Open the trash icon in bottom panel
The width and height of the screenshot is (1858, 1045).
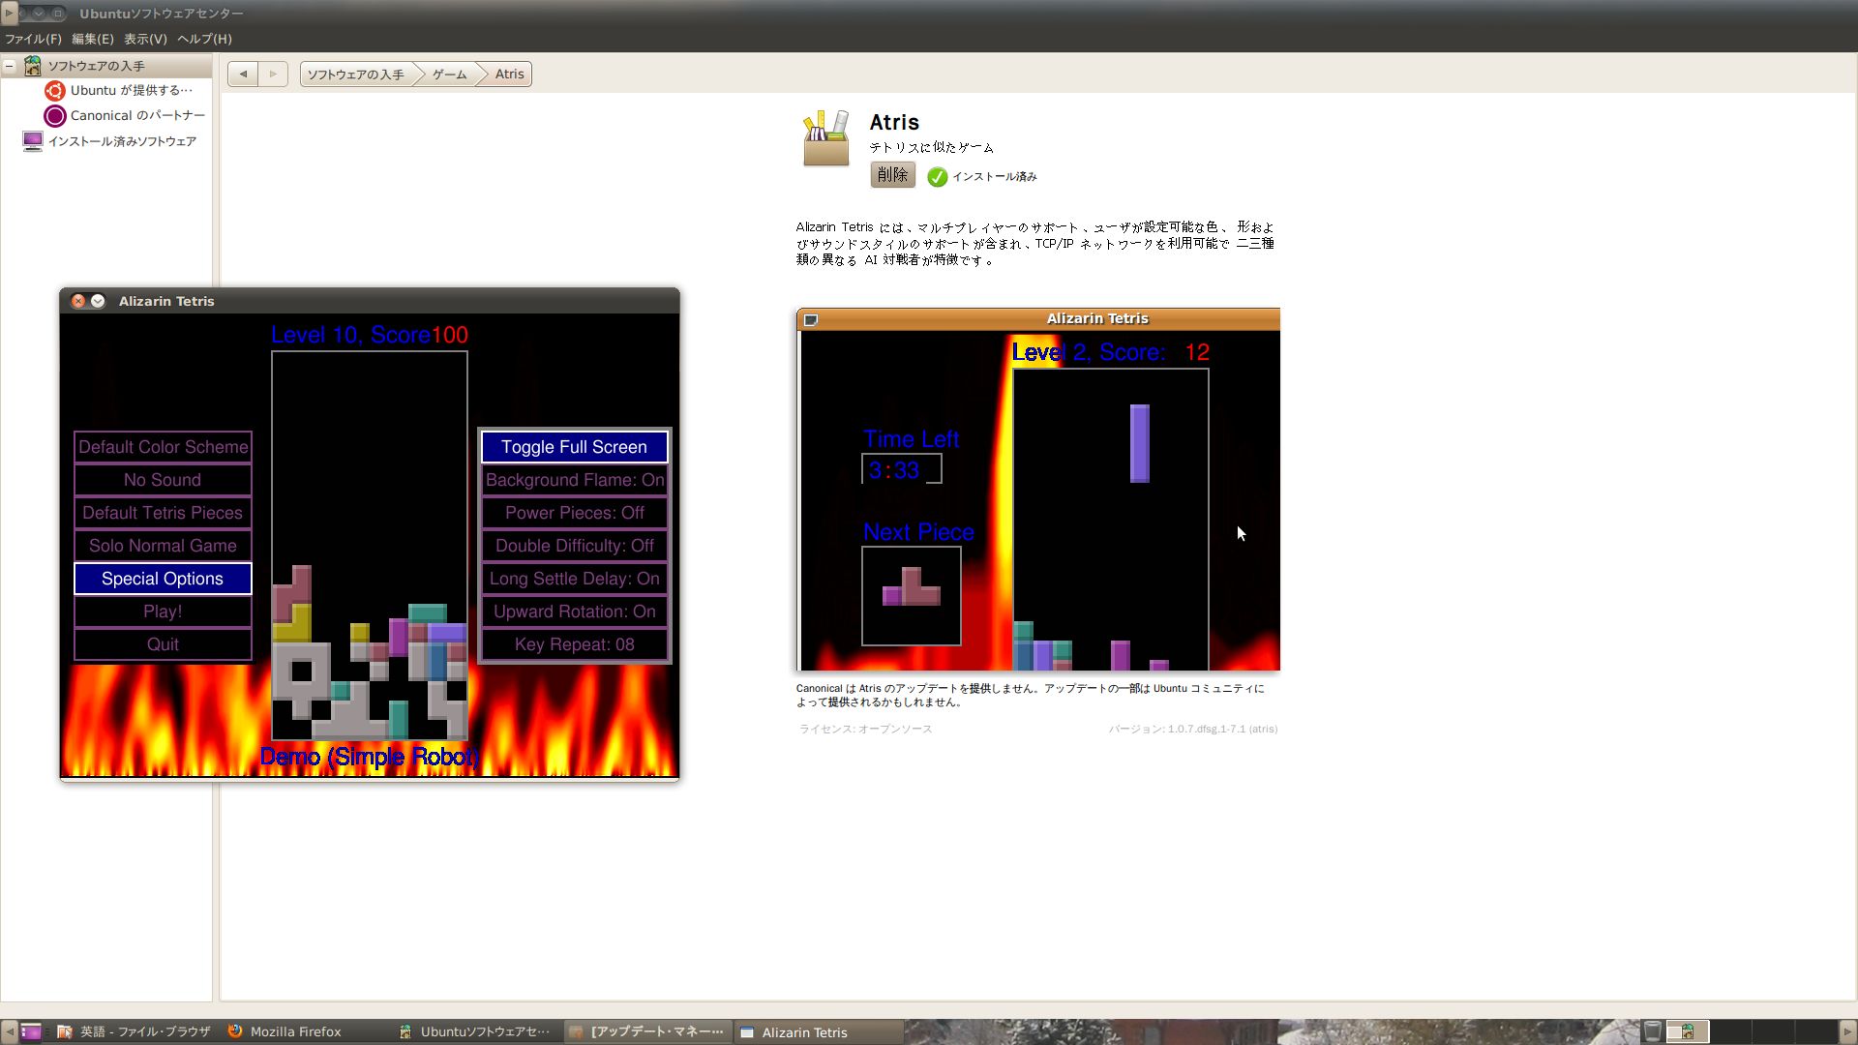(1653, 1031)
